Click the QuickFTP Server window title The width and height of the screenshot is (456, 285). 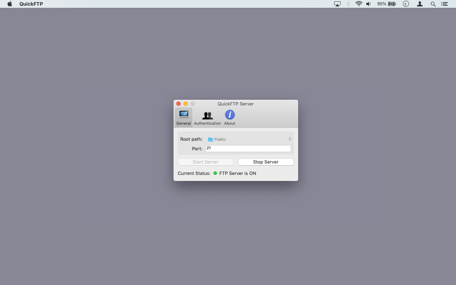(x=236, y=104)
